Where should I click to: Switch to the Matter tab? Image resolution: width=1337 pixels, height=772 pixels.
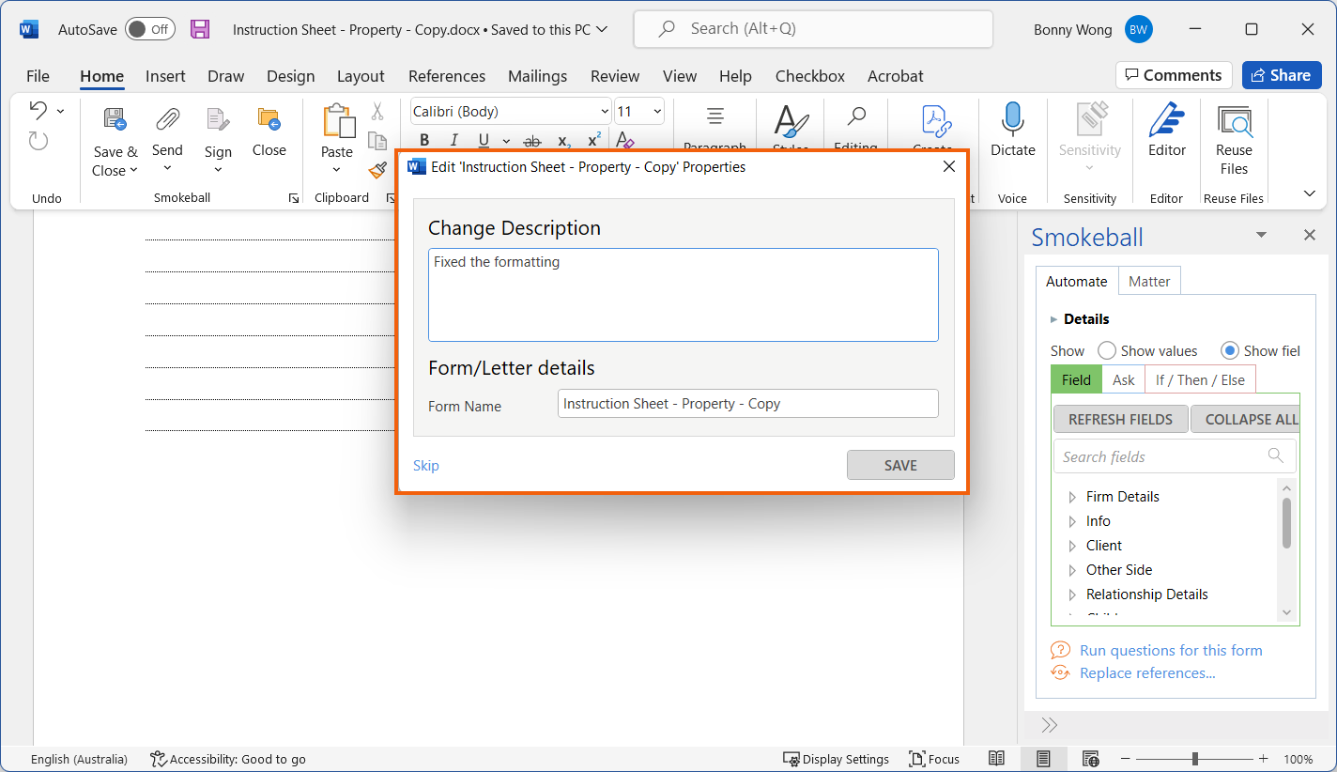[1149, 281]
